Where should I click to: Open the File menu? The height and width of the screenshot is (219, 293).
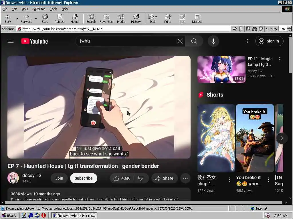5,9
